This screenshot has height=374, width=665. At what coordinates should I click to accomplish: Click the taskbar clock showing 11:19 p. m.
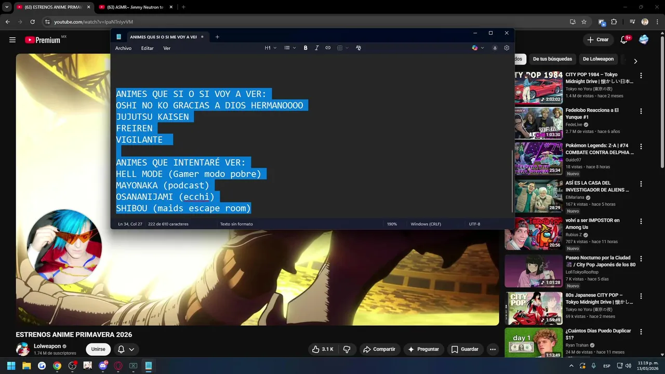[648, 366]
